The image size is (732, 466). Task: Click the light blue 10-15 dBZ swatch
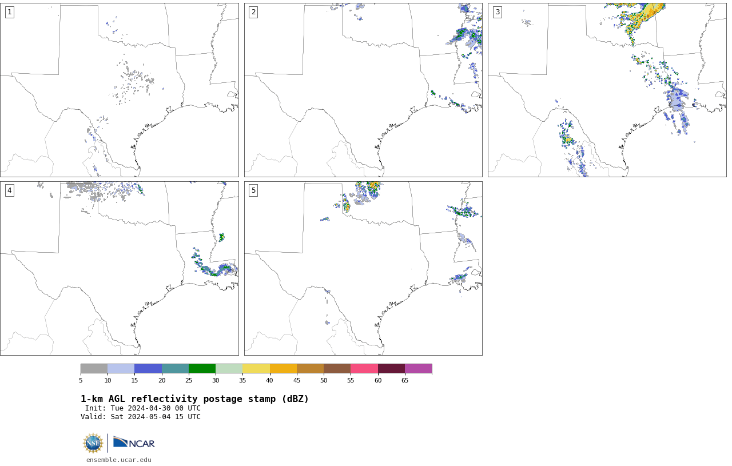coord(121,368)
